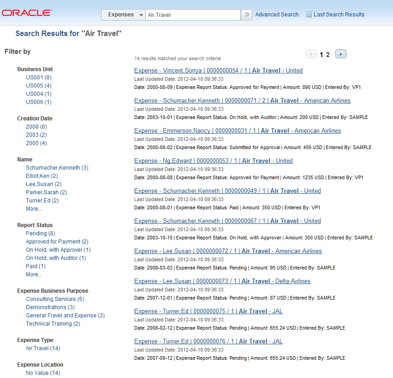Filter by Creation Date 2000
Image resolution: width=393 pixels, height=378 pixels.
point(36,143)
